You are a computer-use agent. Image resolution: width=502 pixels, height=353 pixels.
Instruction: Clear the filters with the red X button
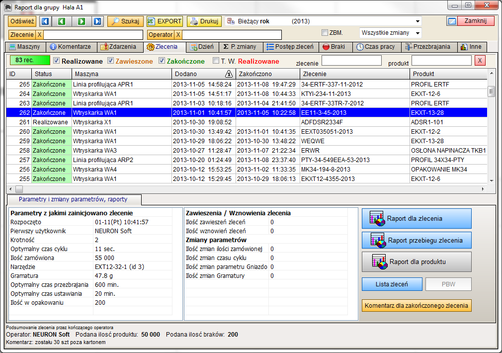[480, 61]
